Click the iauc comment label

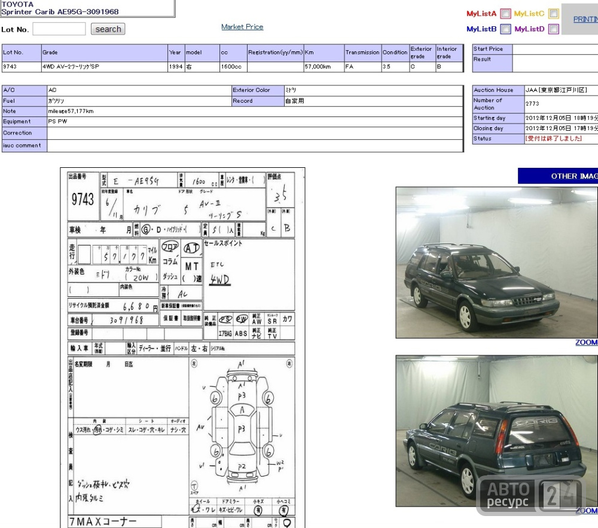[25, 146]
